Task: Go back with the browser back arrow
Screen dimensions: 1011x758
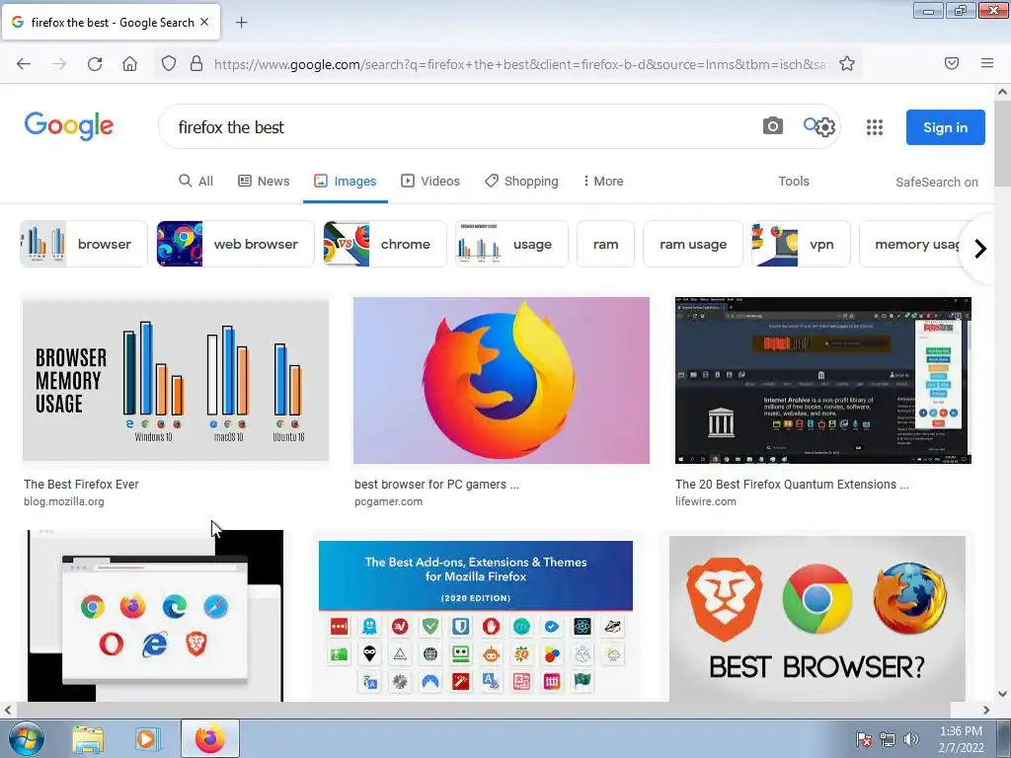Action: coord(24,64)
